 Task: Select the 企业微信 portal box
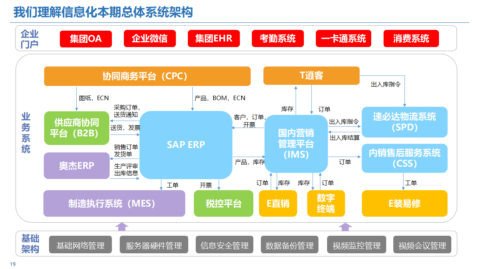[150, 38]
